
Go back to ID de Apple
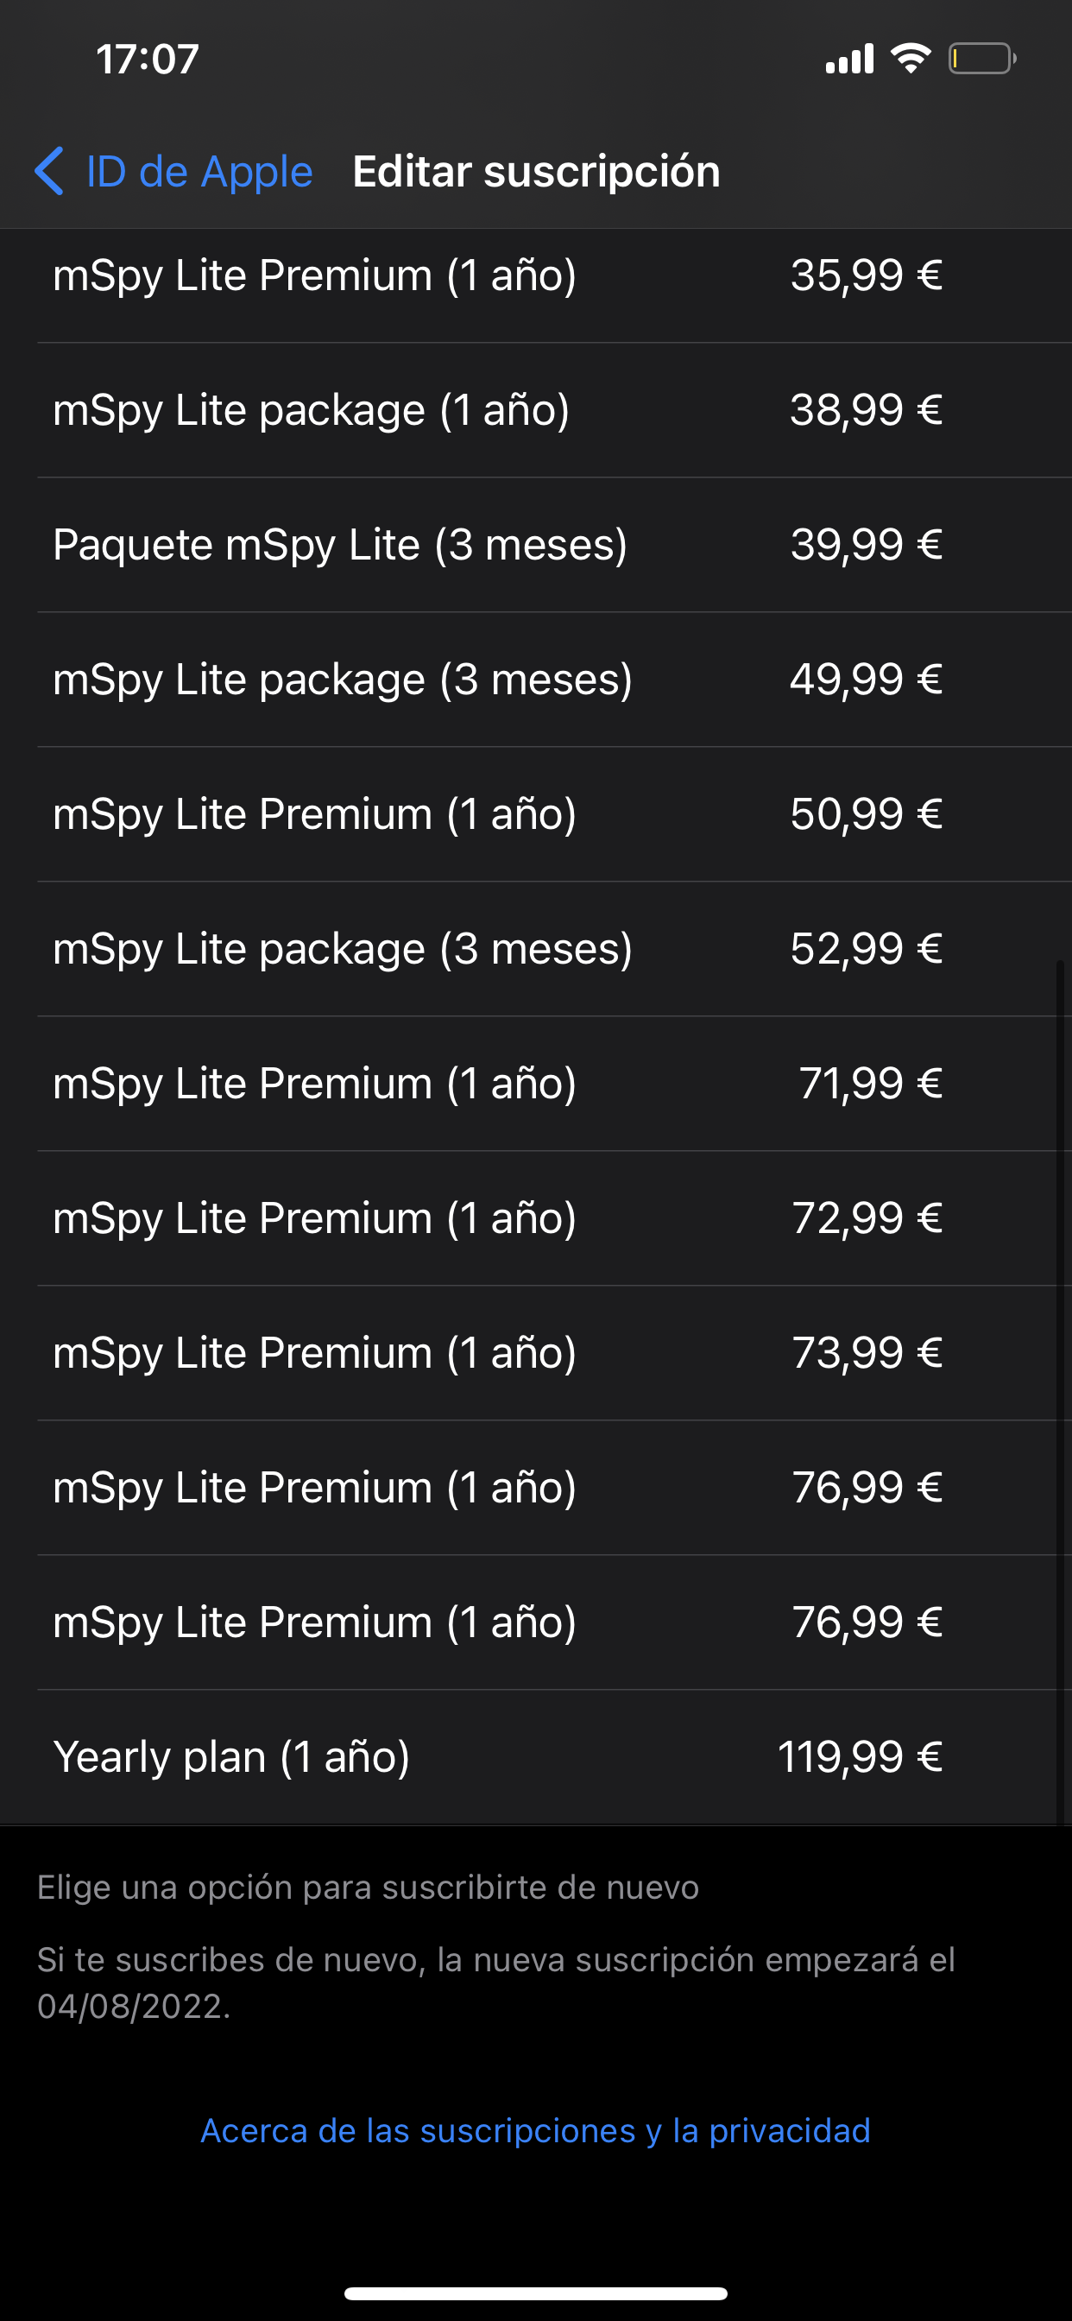pos(199,171)
